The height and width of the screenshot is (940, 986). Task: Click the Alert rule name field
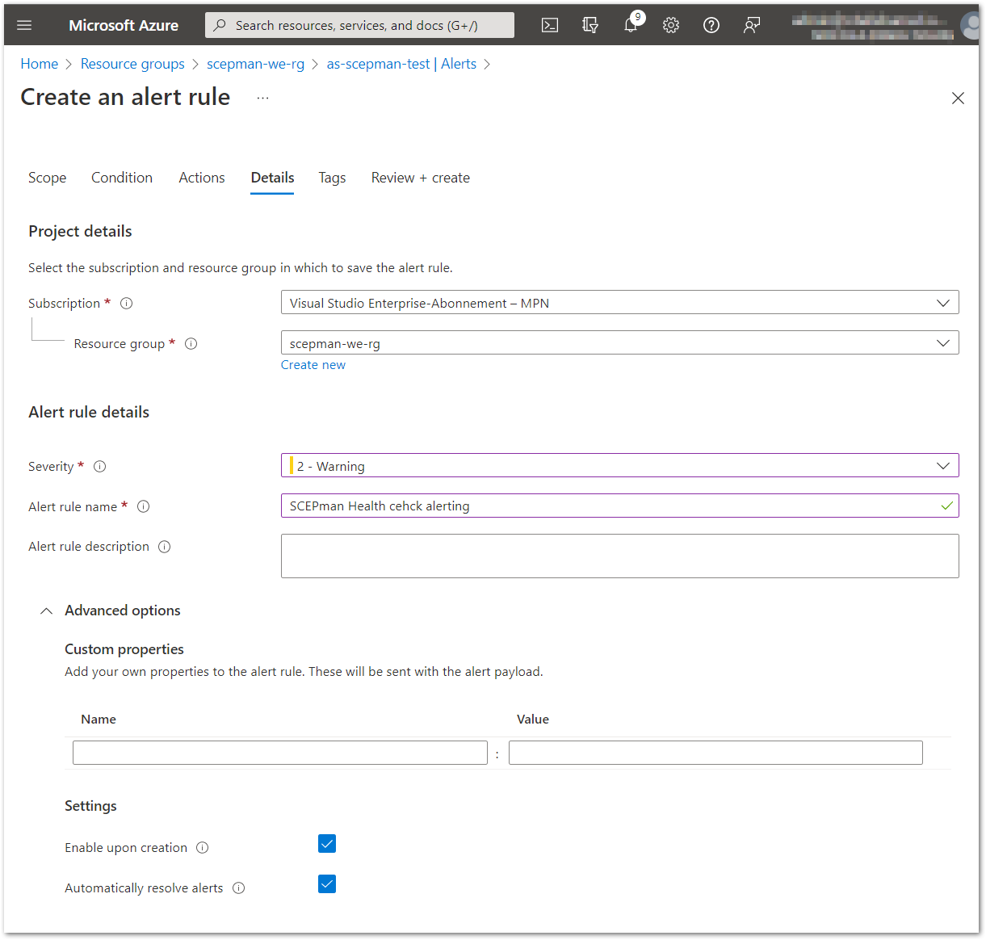click(619, 506)
